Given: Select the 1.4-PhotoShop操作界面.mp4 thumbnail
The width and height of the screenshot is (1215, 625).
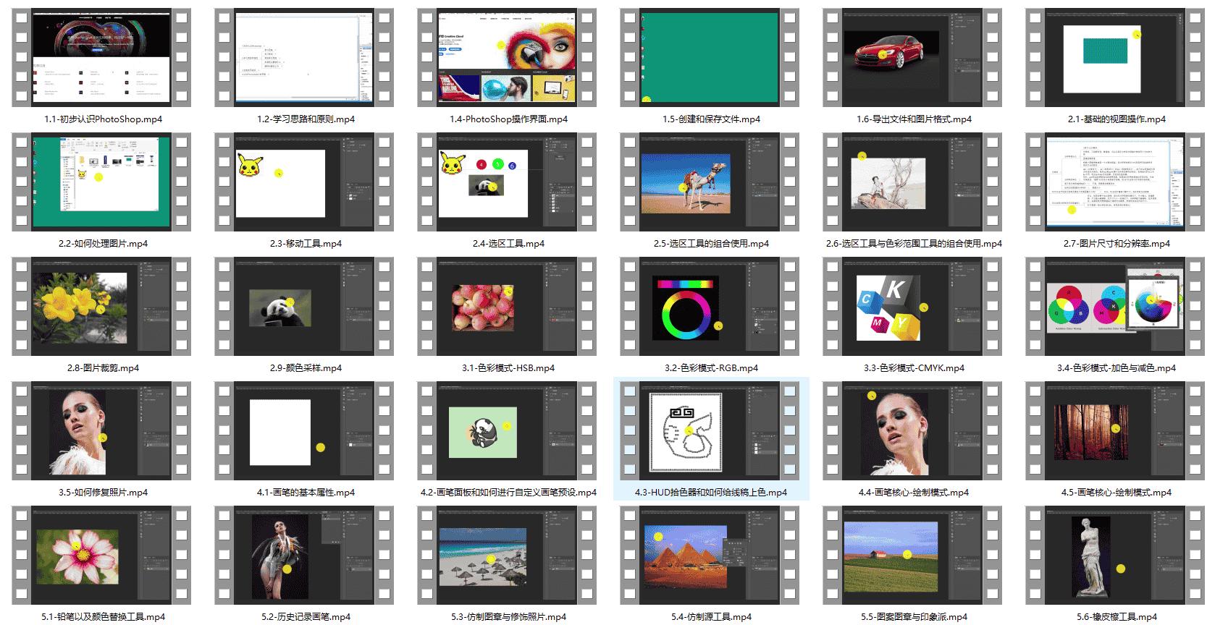Looking at the screenshot, I should click(507, 58).
